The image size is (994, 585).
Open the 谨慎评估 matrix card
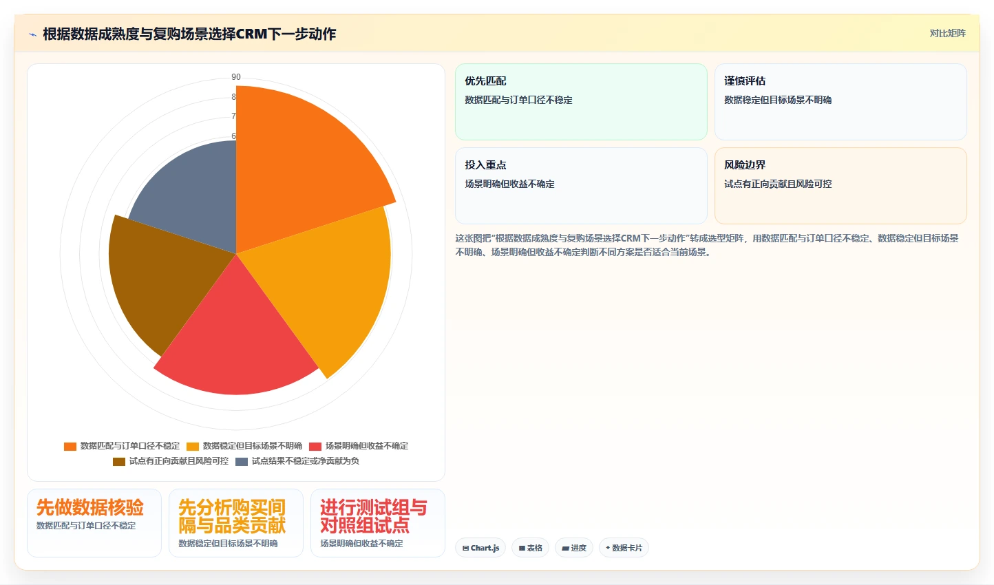tap(840, 102)
